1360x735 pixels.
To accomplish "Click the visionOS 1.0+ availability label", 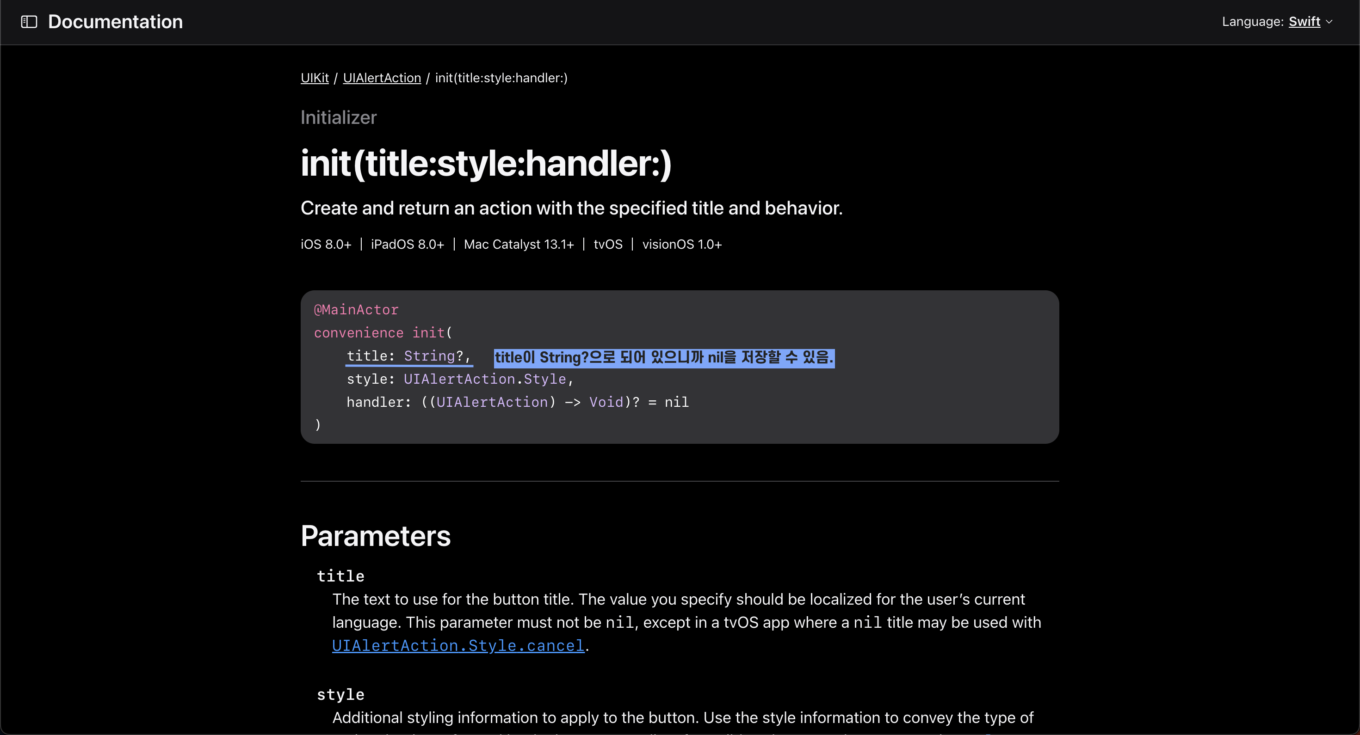I will 681,244.
